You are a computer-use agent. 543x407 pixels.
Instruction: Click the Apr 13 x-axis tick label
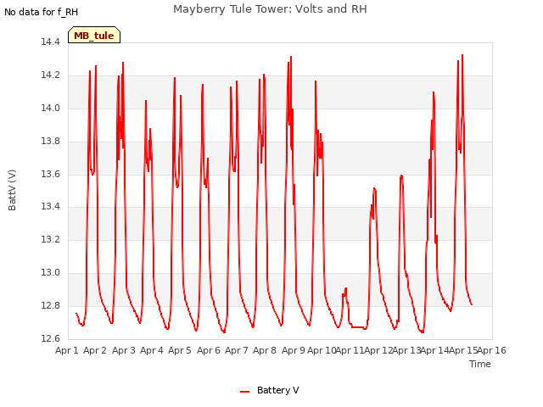click(x=407, y=350)
